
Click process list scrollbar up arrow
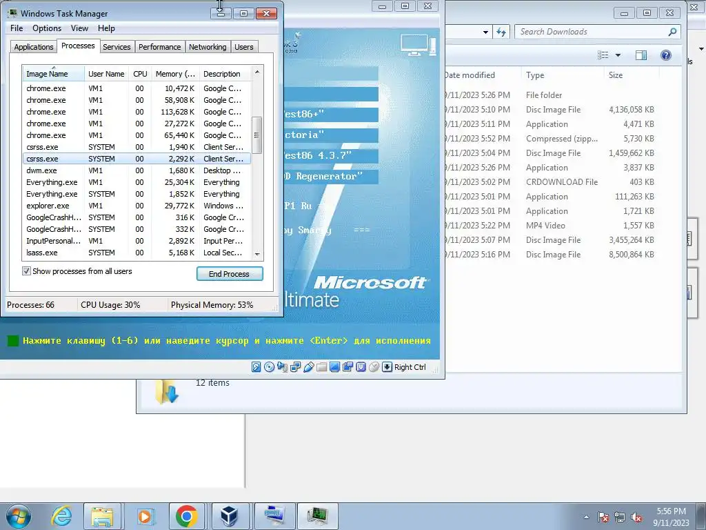pos(257,72)
